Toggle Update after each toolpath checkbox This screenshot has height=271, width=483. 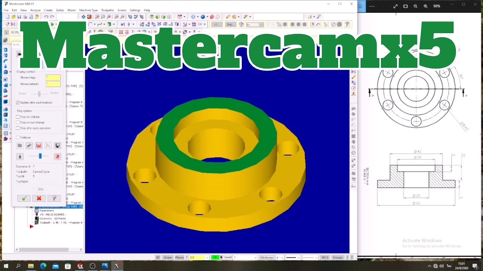click(x=18, y=102)
